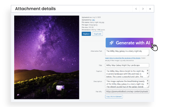Open 'Learn how to describe the purpose' link
Image resolution: width=169 pixels, height=107 pixels.
[x=122, y=58]
